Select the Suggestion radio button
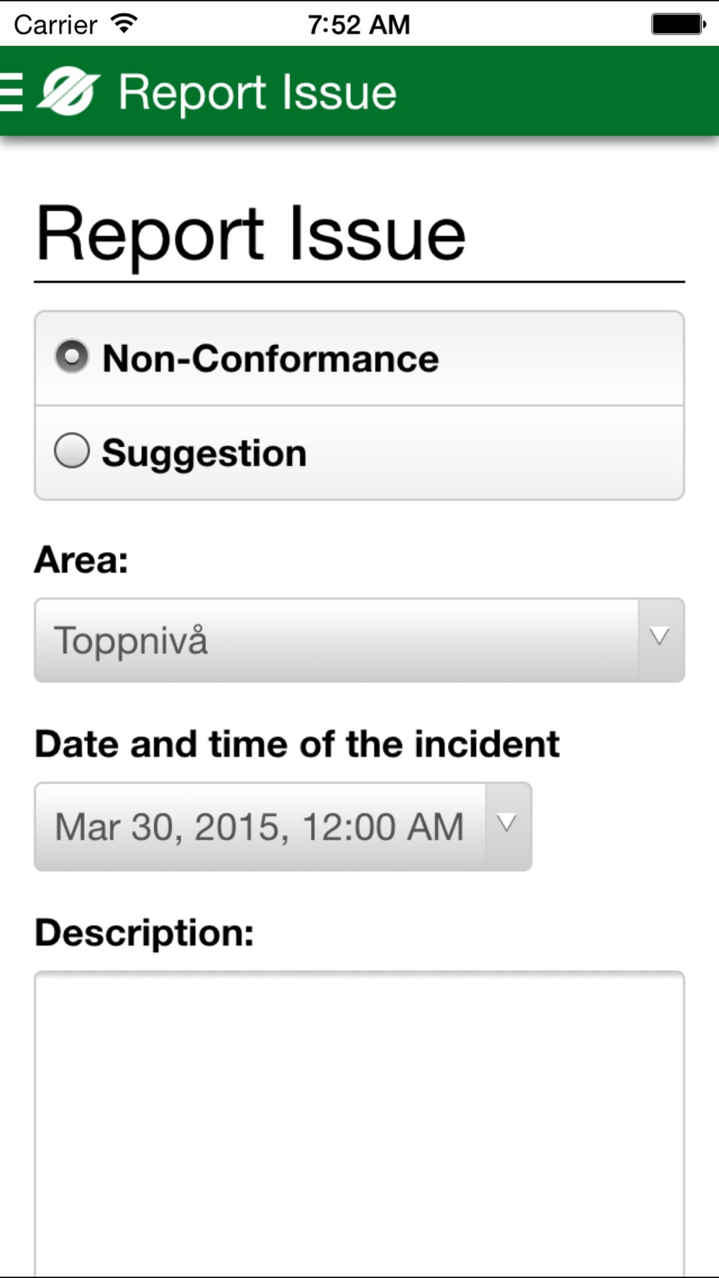 click(72, 451)
